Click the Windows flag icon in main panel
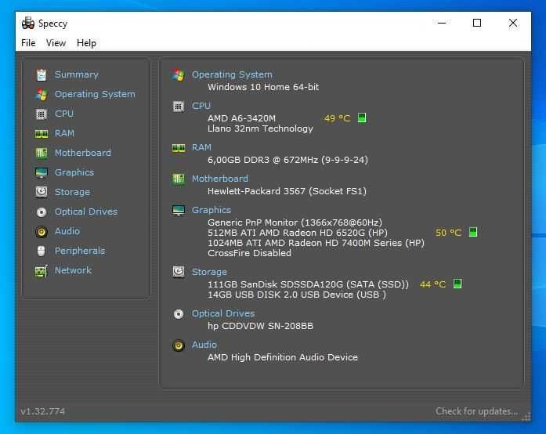 click(x=179, y=74)
